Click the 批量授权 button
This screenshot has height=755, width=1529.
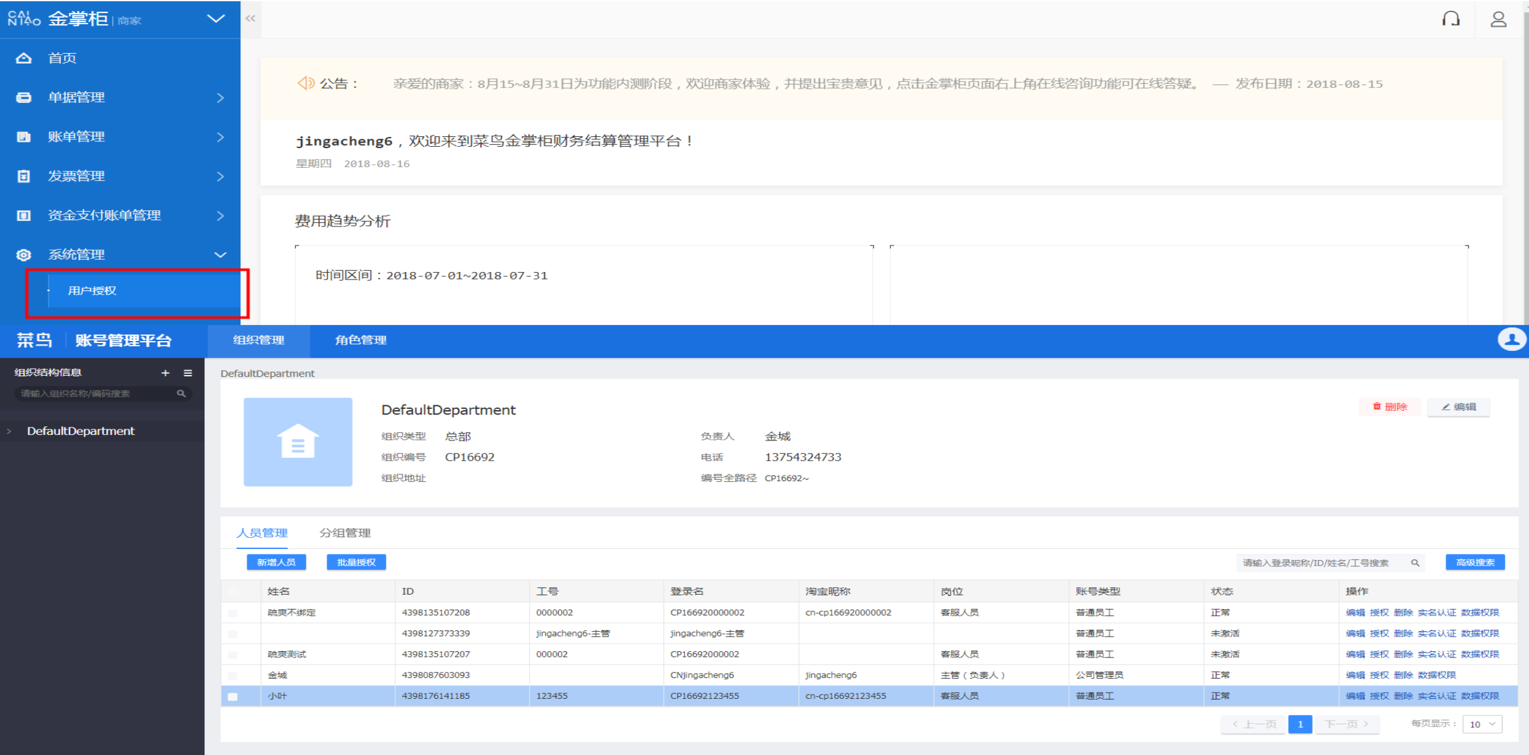pos(356,563)
